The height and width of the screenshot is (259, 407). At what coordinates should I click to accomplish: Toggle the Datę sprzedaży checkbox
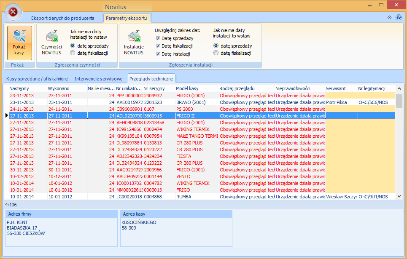click(158, 38)
